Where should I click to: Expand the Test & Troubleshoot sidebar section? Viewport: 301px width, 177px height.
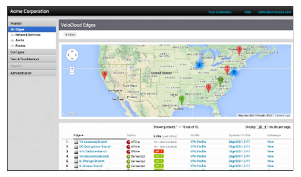32,59
